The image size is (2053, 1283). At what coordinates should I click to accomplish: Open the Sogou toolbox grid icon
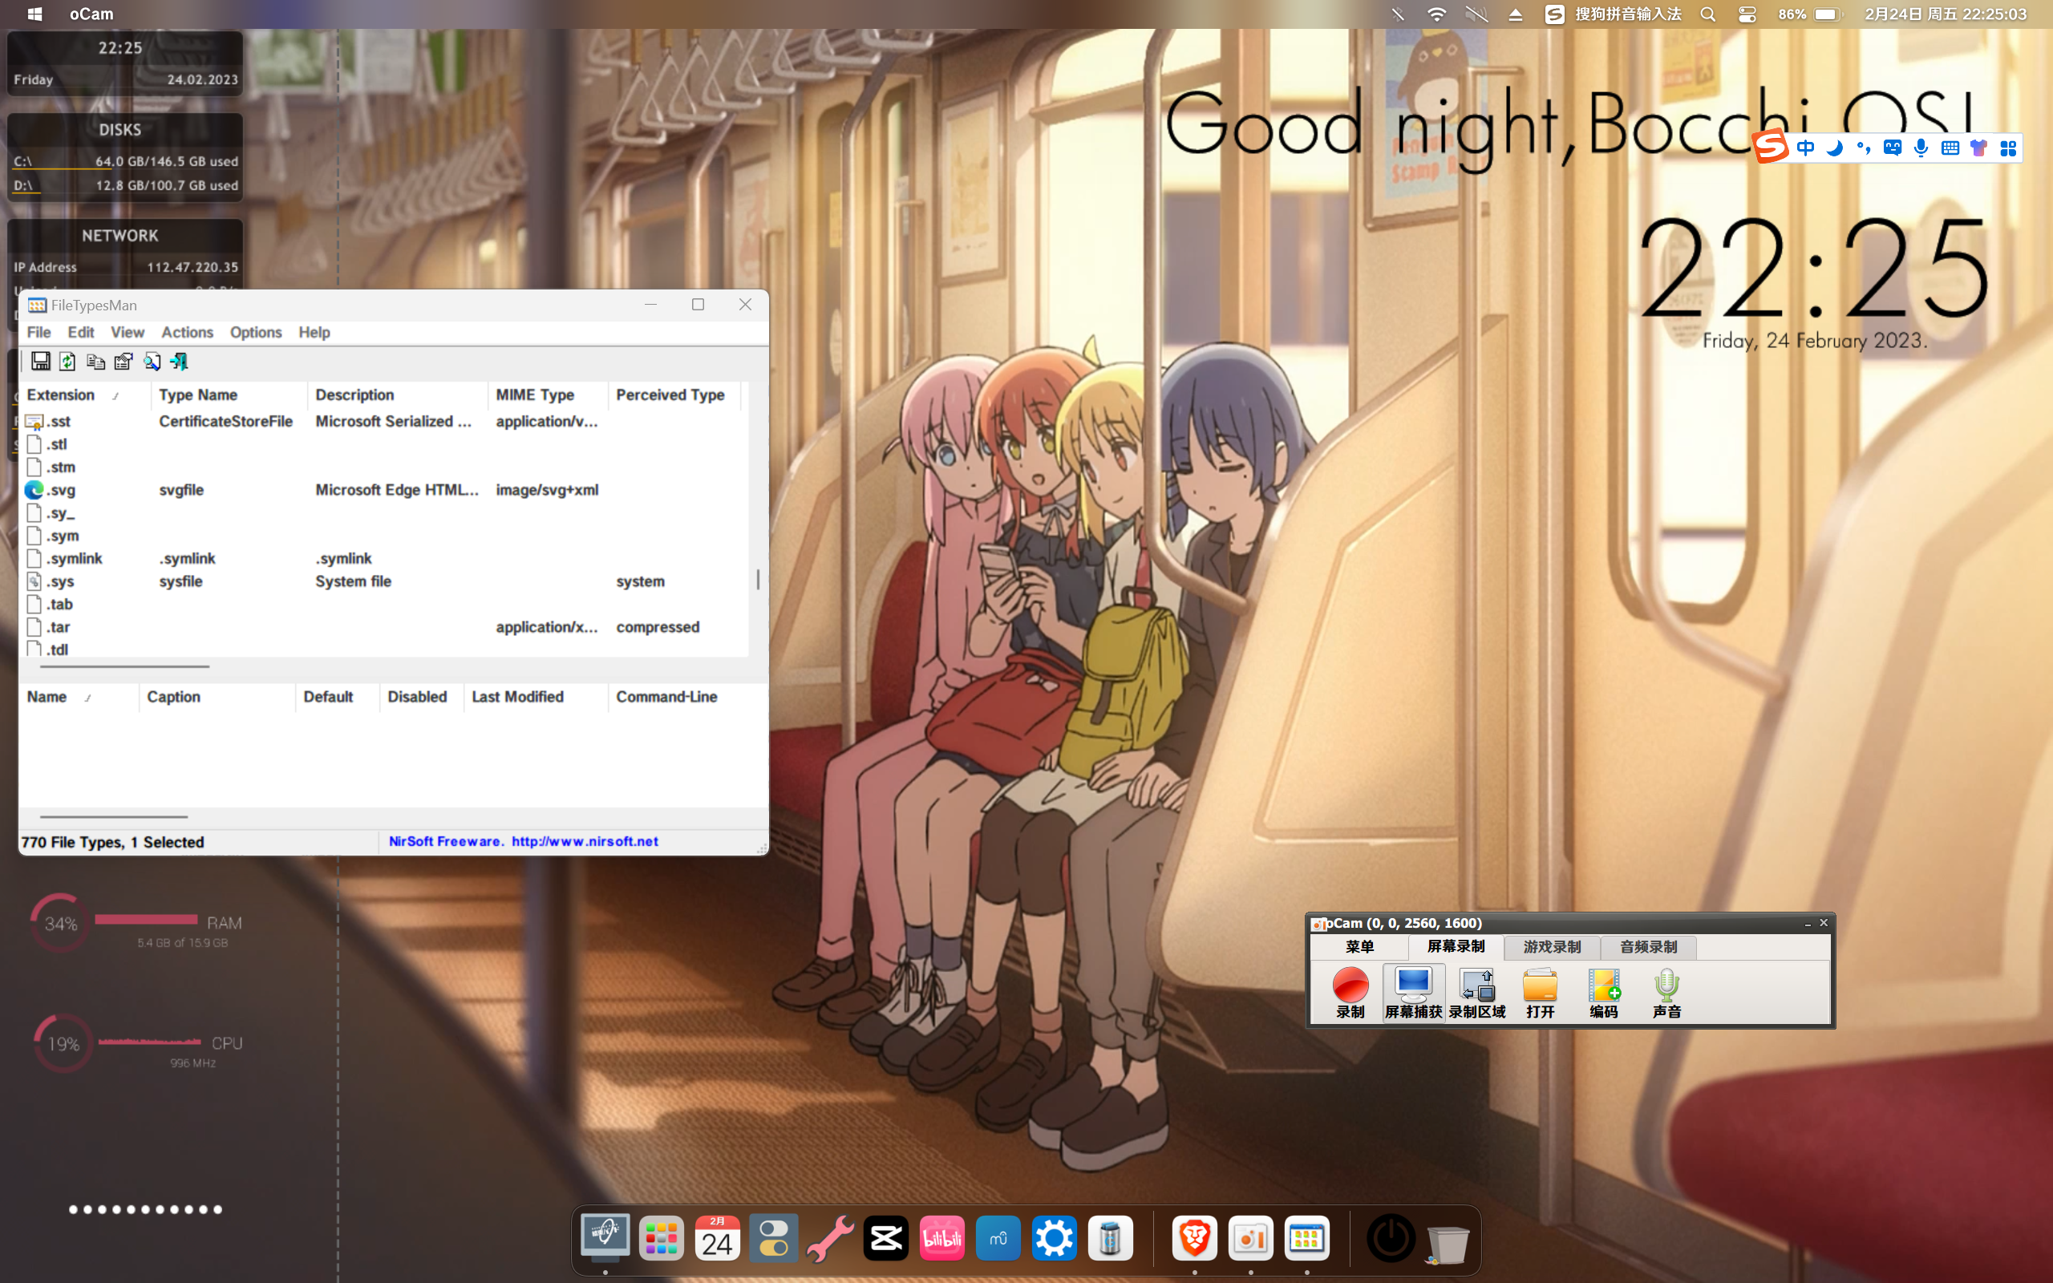(x=2008, y=148)
